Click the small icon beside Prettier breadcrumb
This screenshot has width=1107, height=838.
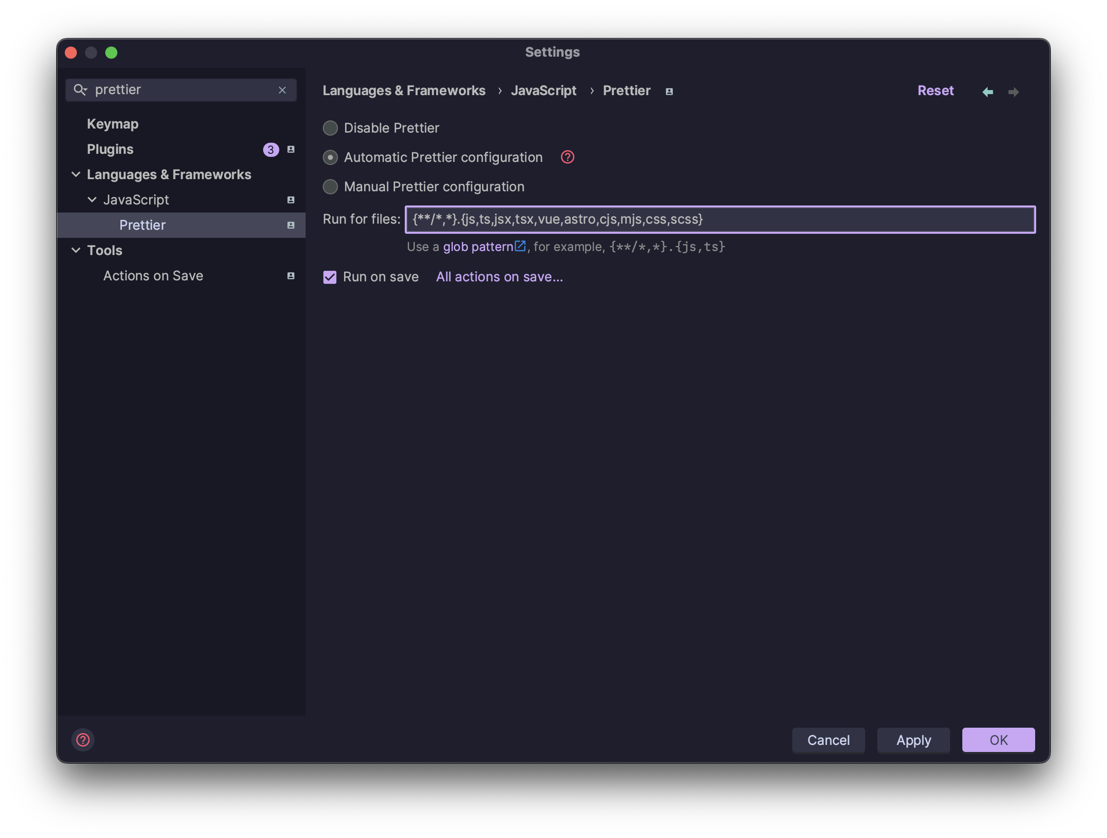(x=668, y=91)
